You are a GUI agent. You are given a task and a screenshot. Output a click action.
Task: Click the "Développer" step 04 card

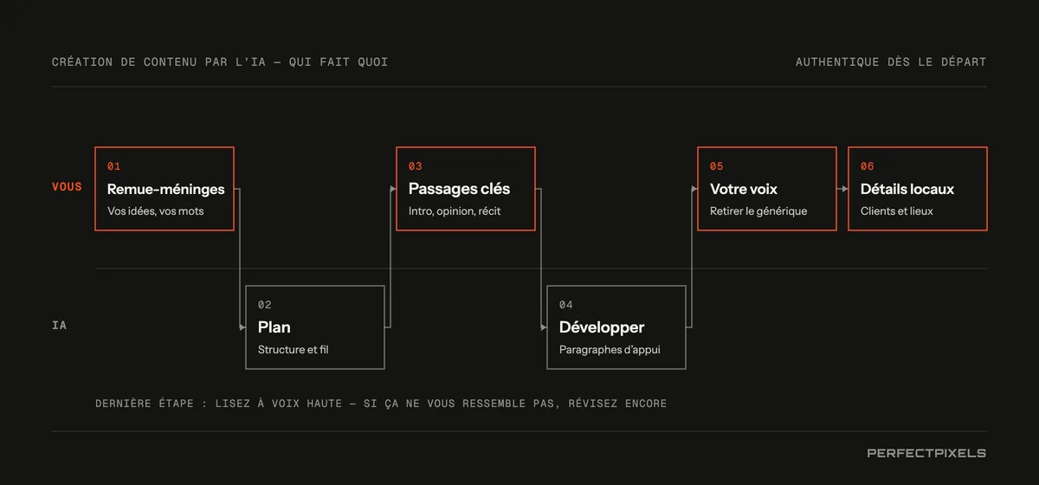[x=616, y=327]
